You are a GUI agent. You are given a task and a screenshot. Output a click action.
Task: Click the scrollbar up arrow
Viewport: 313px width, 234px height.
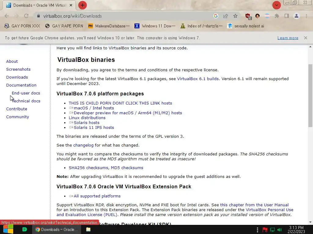pyautogui.click(x=310, y=47)
